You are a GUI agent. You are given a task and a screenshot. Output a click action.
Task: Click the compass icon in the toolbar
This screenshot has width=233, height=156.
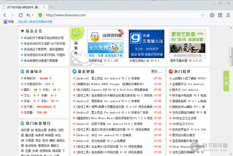click(212, 15)
